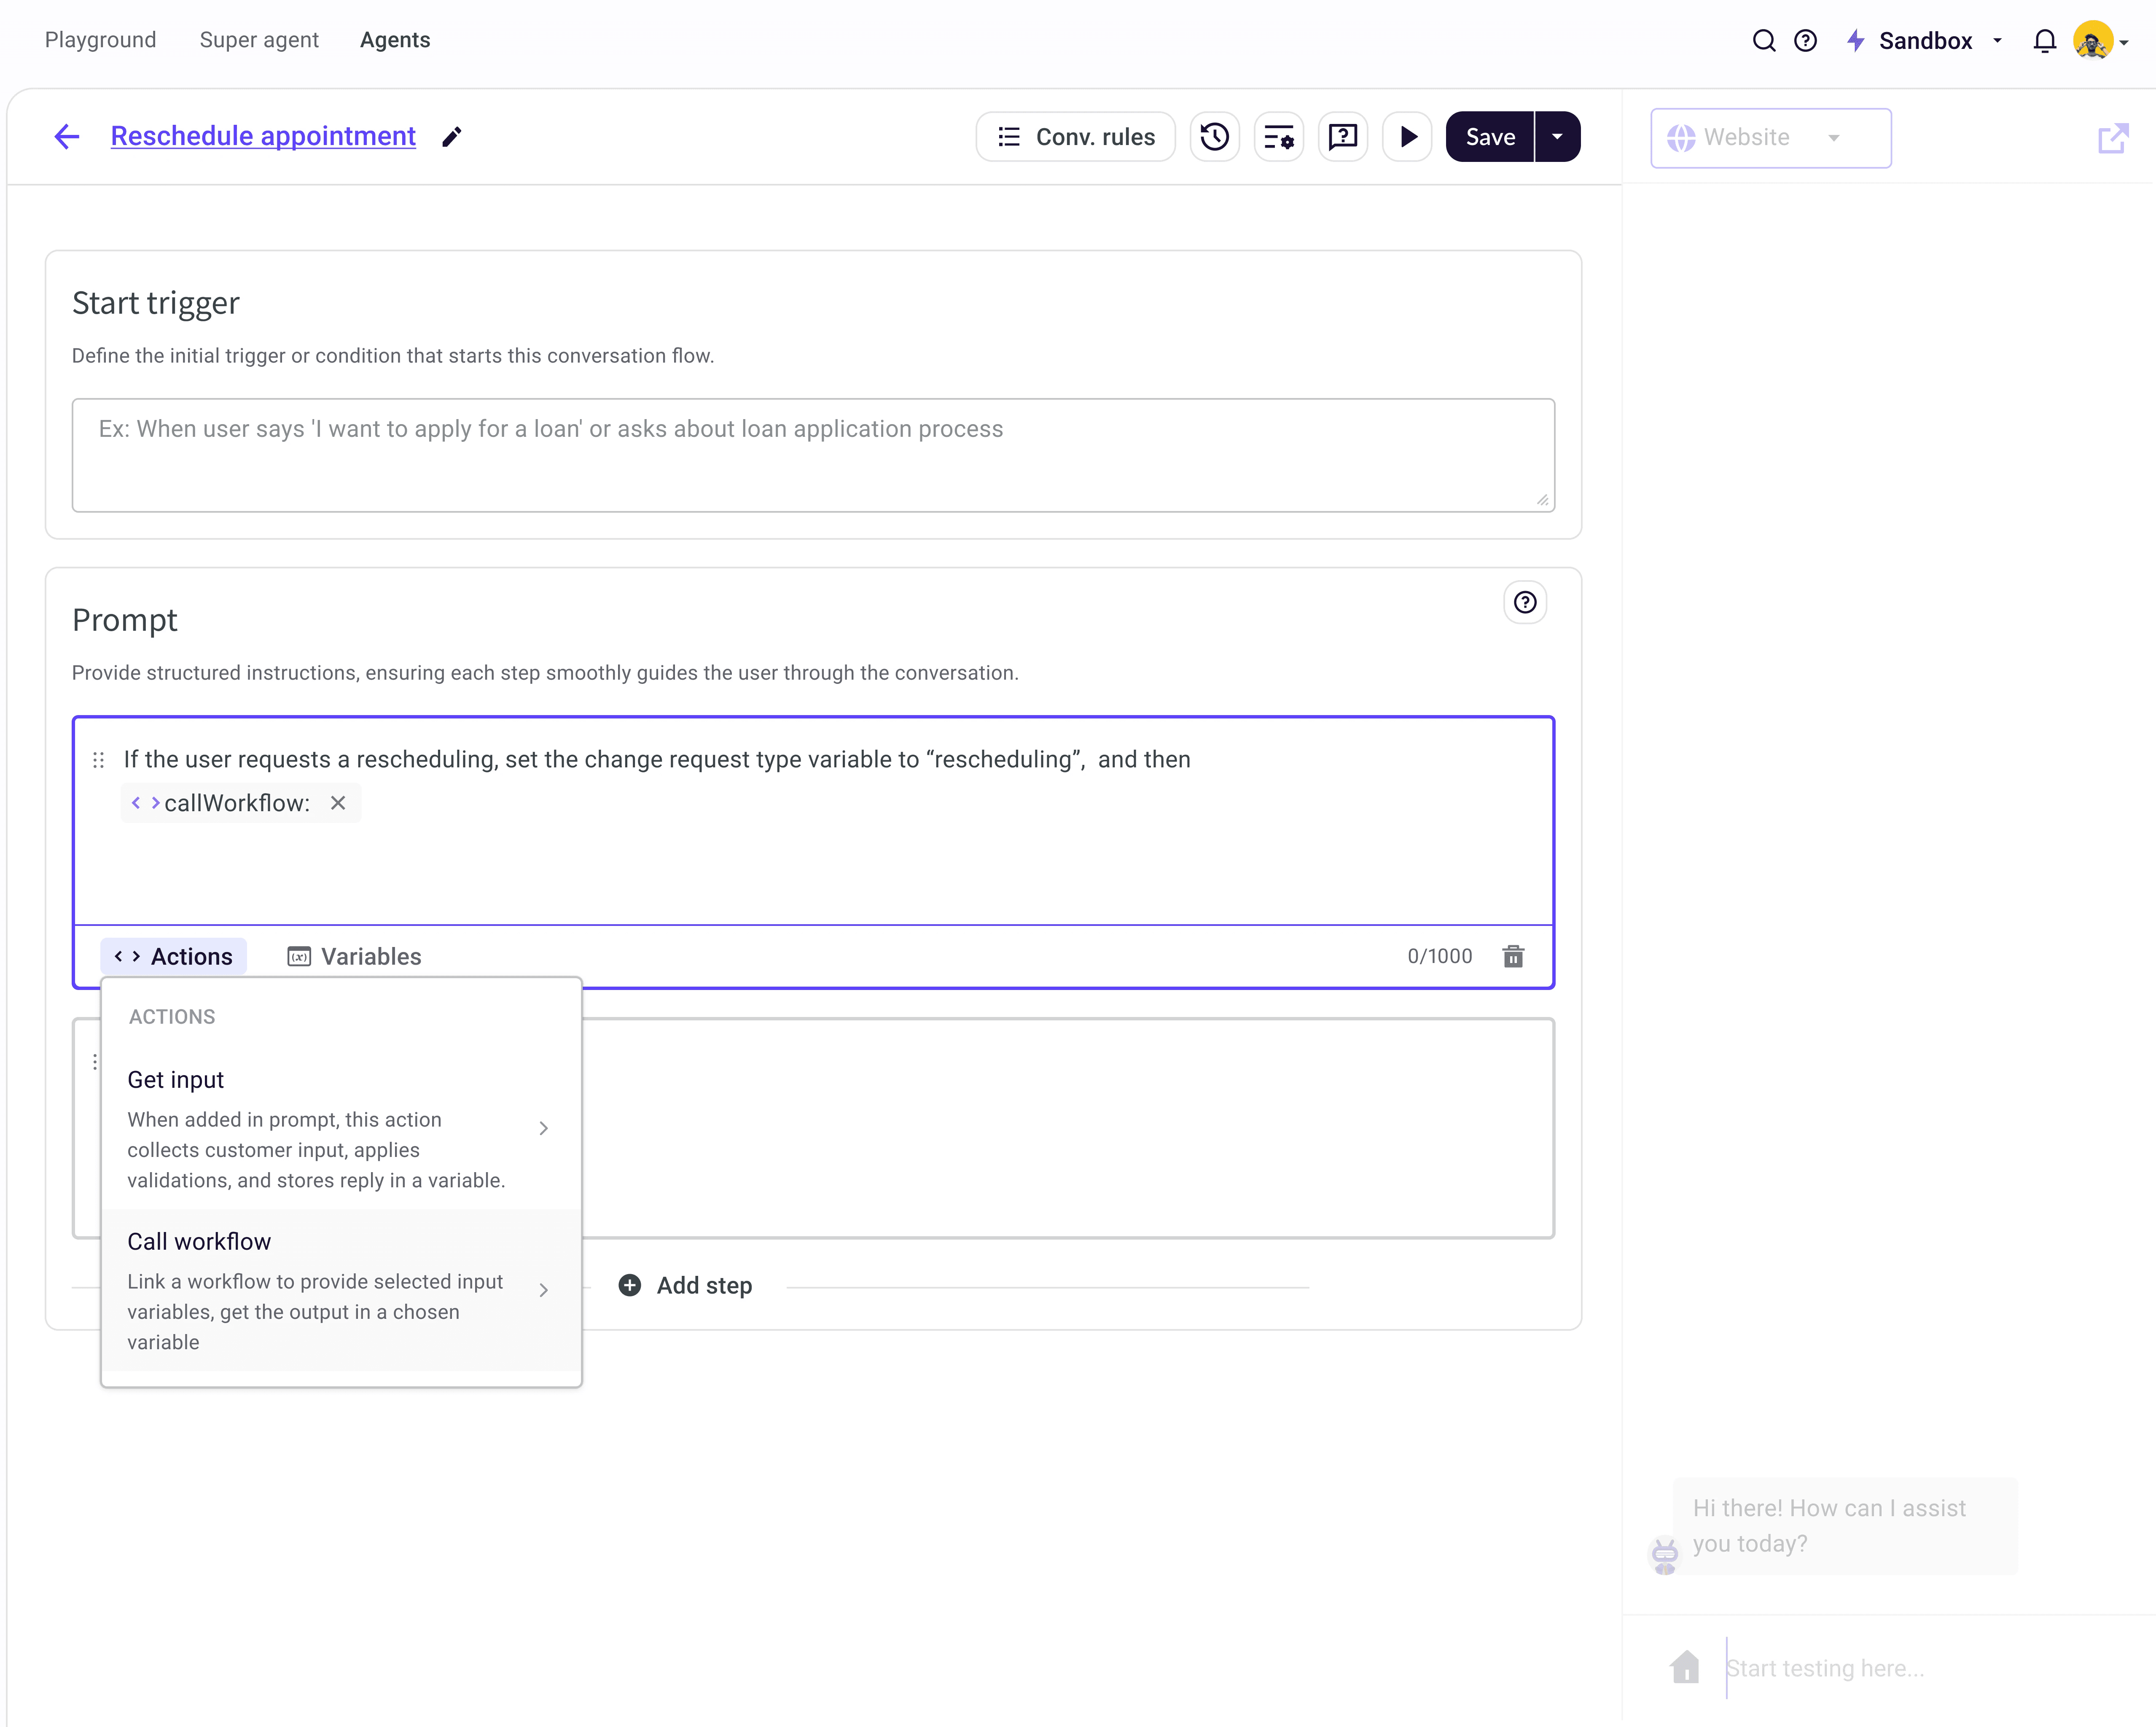
Task: Open version history clock icon
Action: tap(1214, 136)
